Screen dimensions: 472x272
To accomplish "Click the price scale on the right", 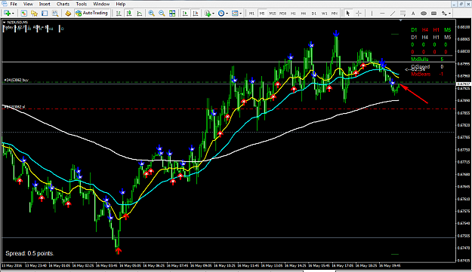I will coord(464,141).
